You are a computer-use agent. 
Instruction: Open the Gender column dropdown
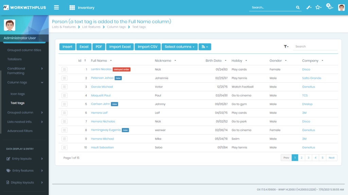pyautogui.click(x=285, y=61)
